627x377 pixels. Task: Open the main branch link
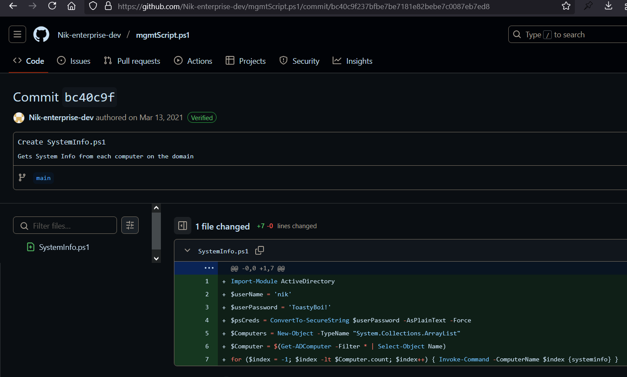click(43, 177)
